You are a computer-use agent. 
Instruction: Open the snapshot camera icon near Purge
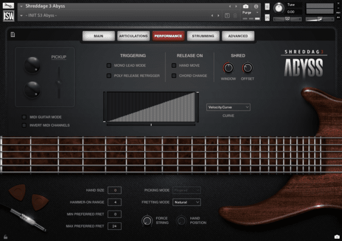[246, 6]
